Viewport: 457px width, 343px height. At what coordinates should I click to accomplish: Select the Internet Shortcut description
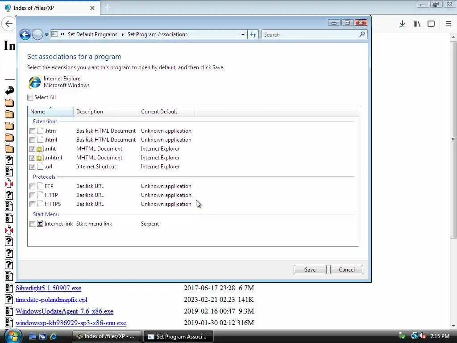click(96, 167)
